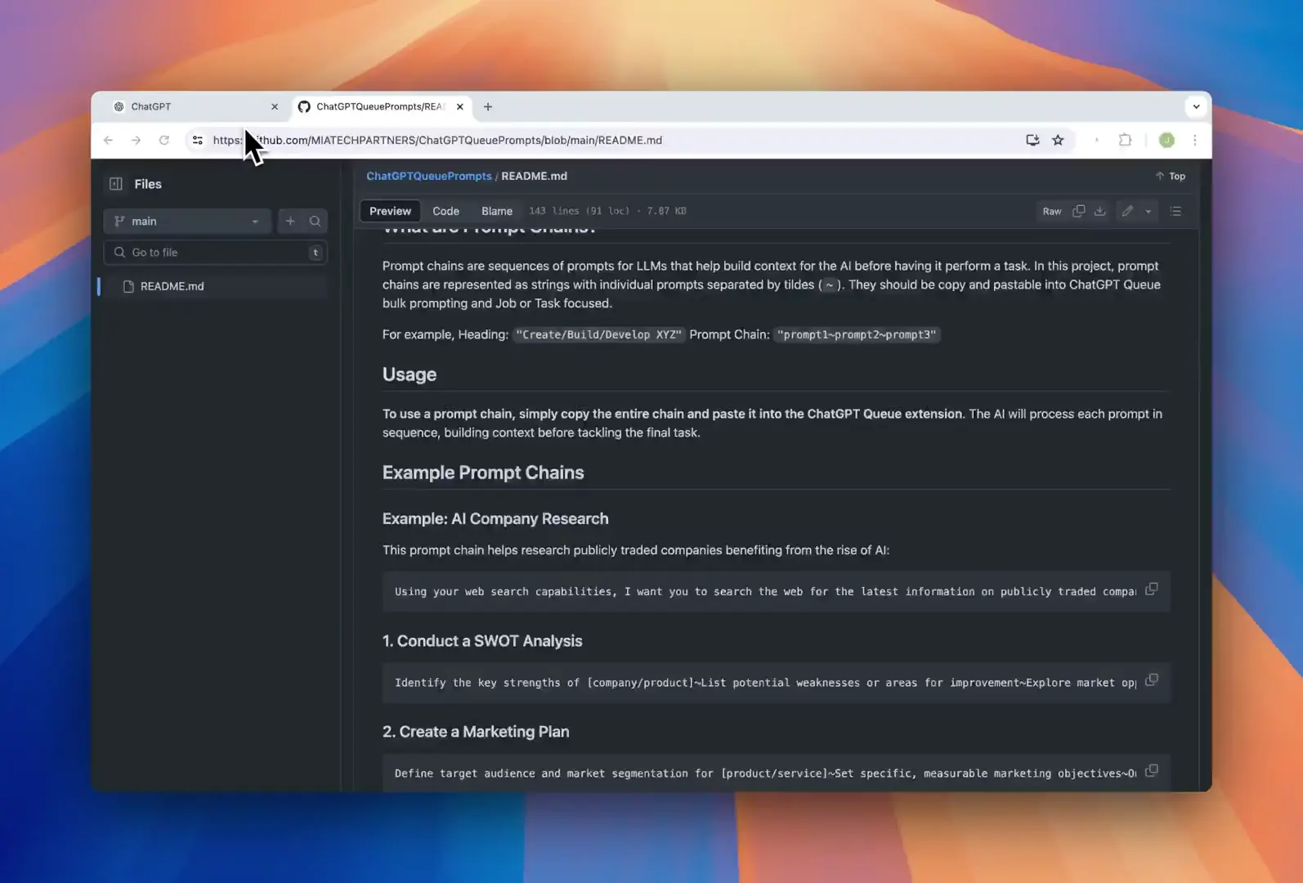Bookmark this page with star icon
This screenshot has width=1303, height=883.
point(1058,141)
